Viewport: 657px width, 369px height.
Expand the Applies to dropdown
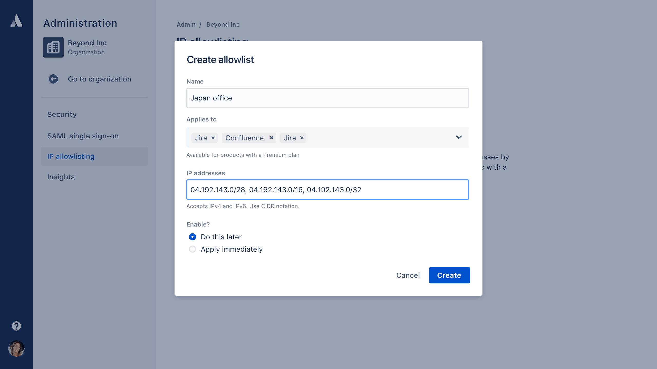point(459,137)
